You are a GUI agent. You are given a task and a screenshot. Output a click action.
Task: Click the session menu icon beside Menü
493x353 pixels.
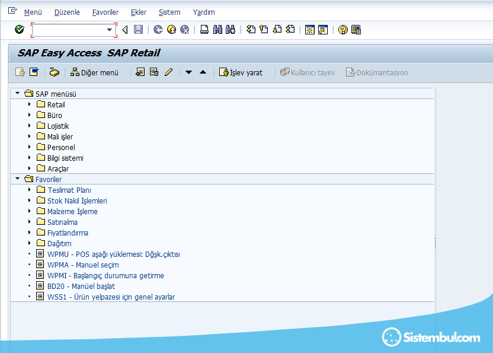point(12,11)
